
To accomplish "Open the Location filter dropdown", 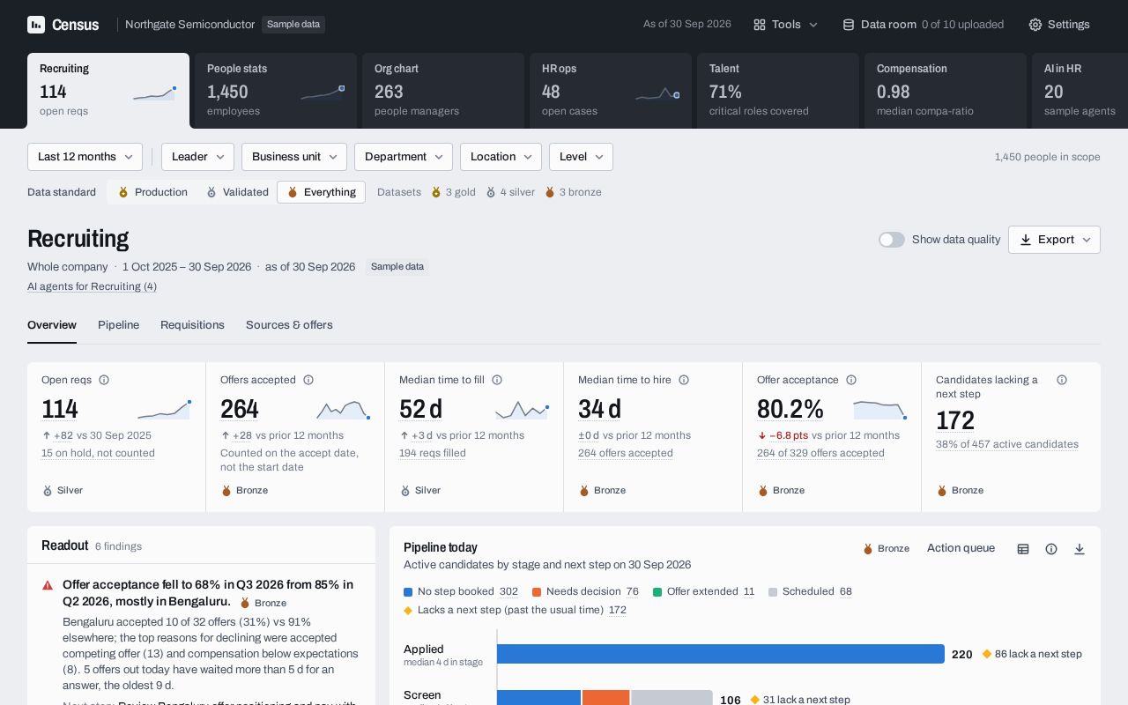I will pos(501,157).
